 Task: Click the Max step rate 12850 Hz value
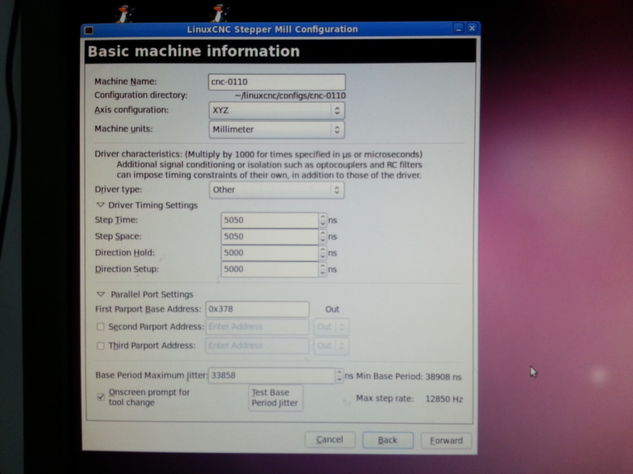444,399
